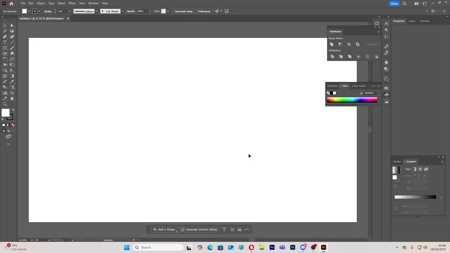Click the Unite shape mode icon
This screenshot has height=253, width=450.
(x=332, y=44)
